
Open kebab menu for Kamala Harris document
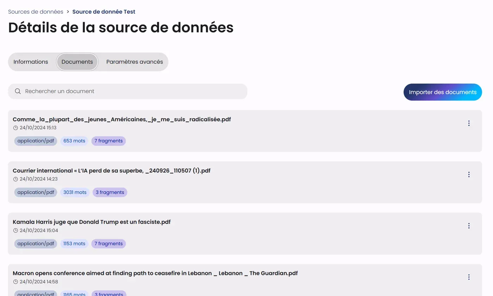(x=469, y=226)
